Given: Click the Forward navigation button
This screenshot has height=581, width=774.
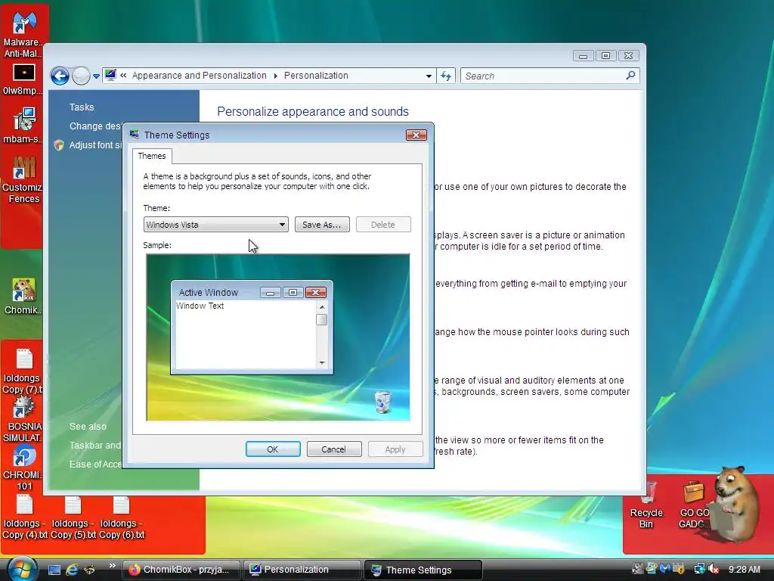Looking at the screenshot, I should click(81, 76).
